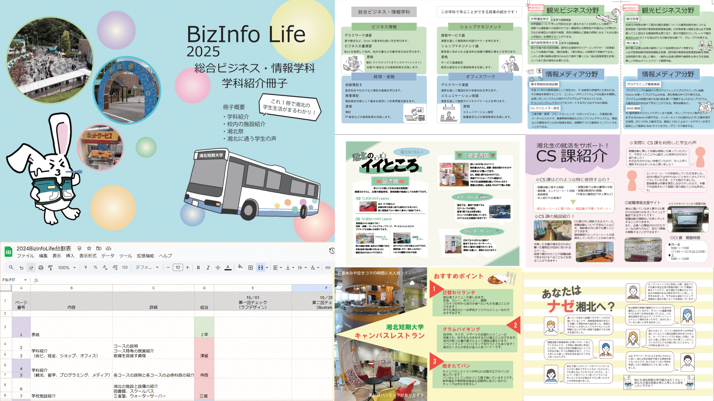Click the 2024BizInfoLife台割表 title
The image size is (714, 401).
coord(44,248)
